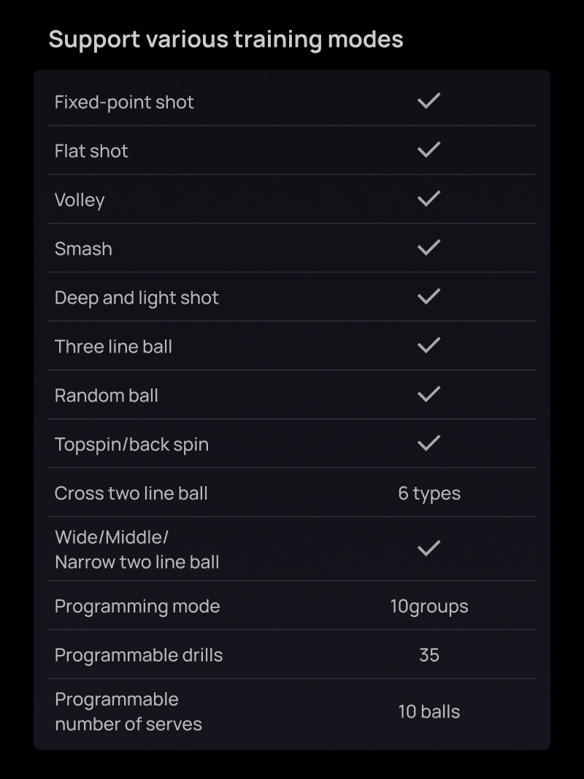The width and height of the screenshot is (584, 779).
Task: Select the "Programmable number of serves" label
Action: (128, 712)
